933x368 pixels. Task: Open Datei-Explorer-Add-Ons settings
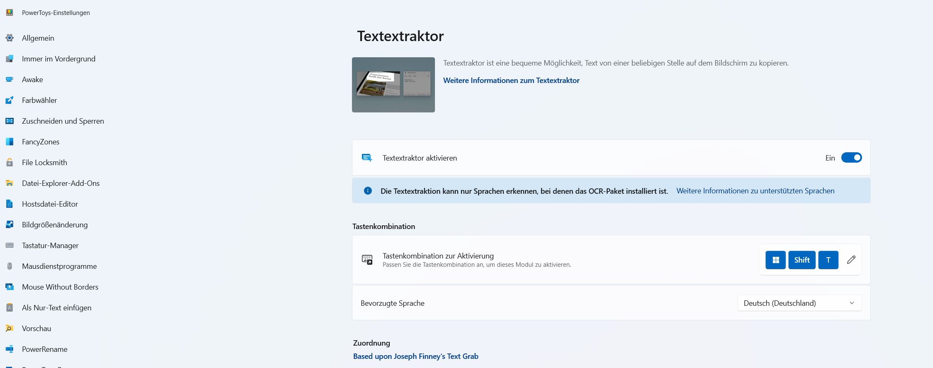pos(61,183)
